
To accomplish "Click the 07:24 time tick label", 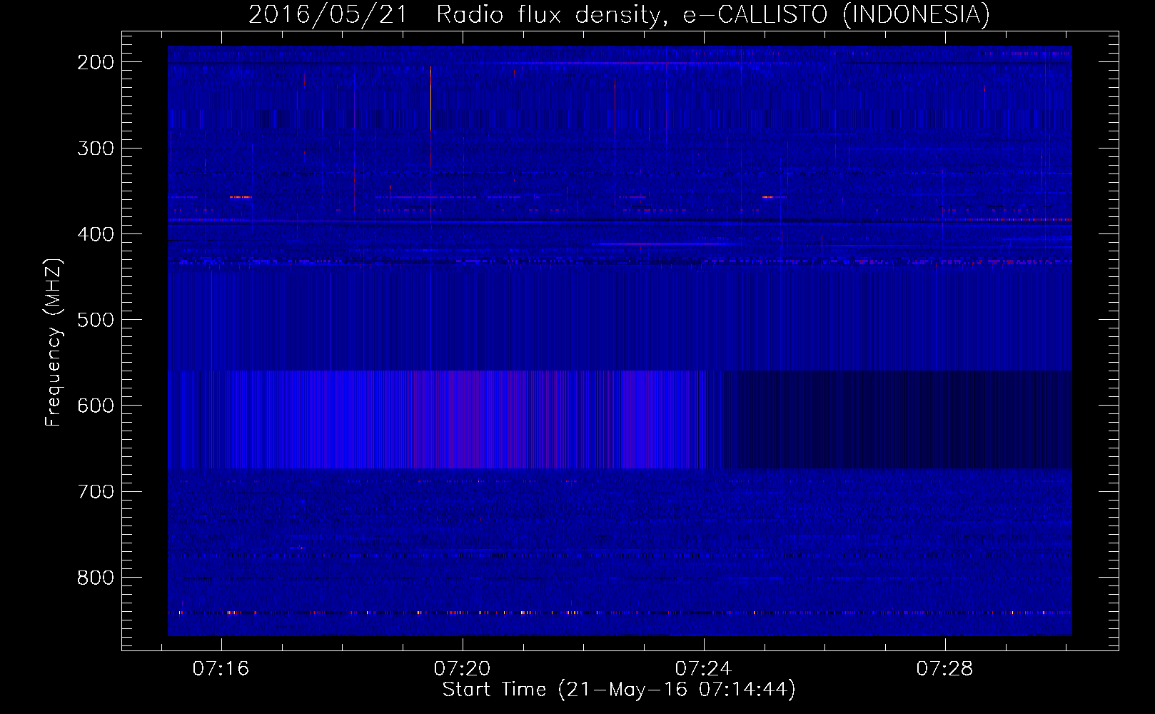I will point(703,668).
